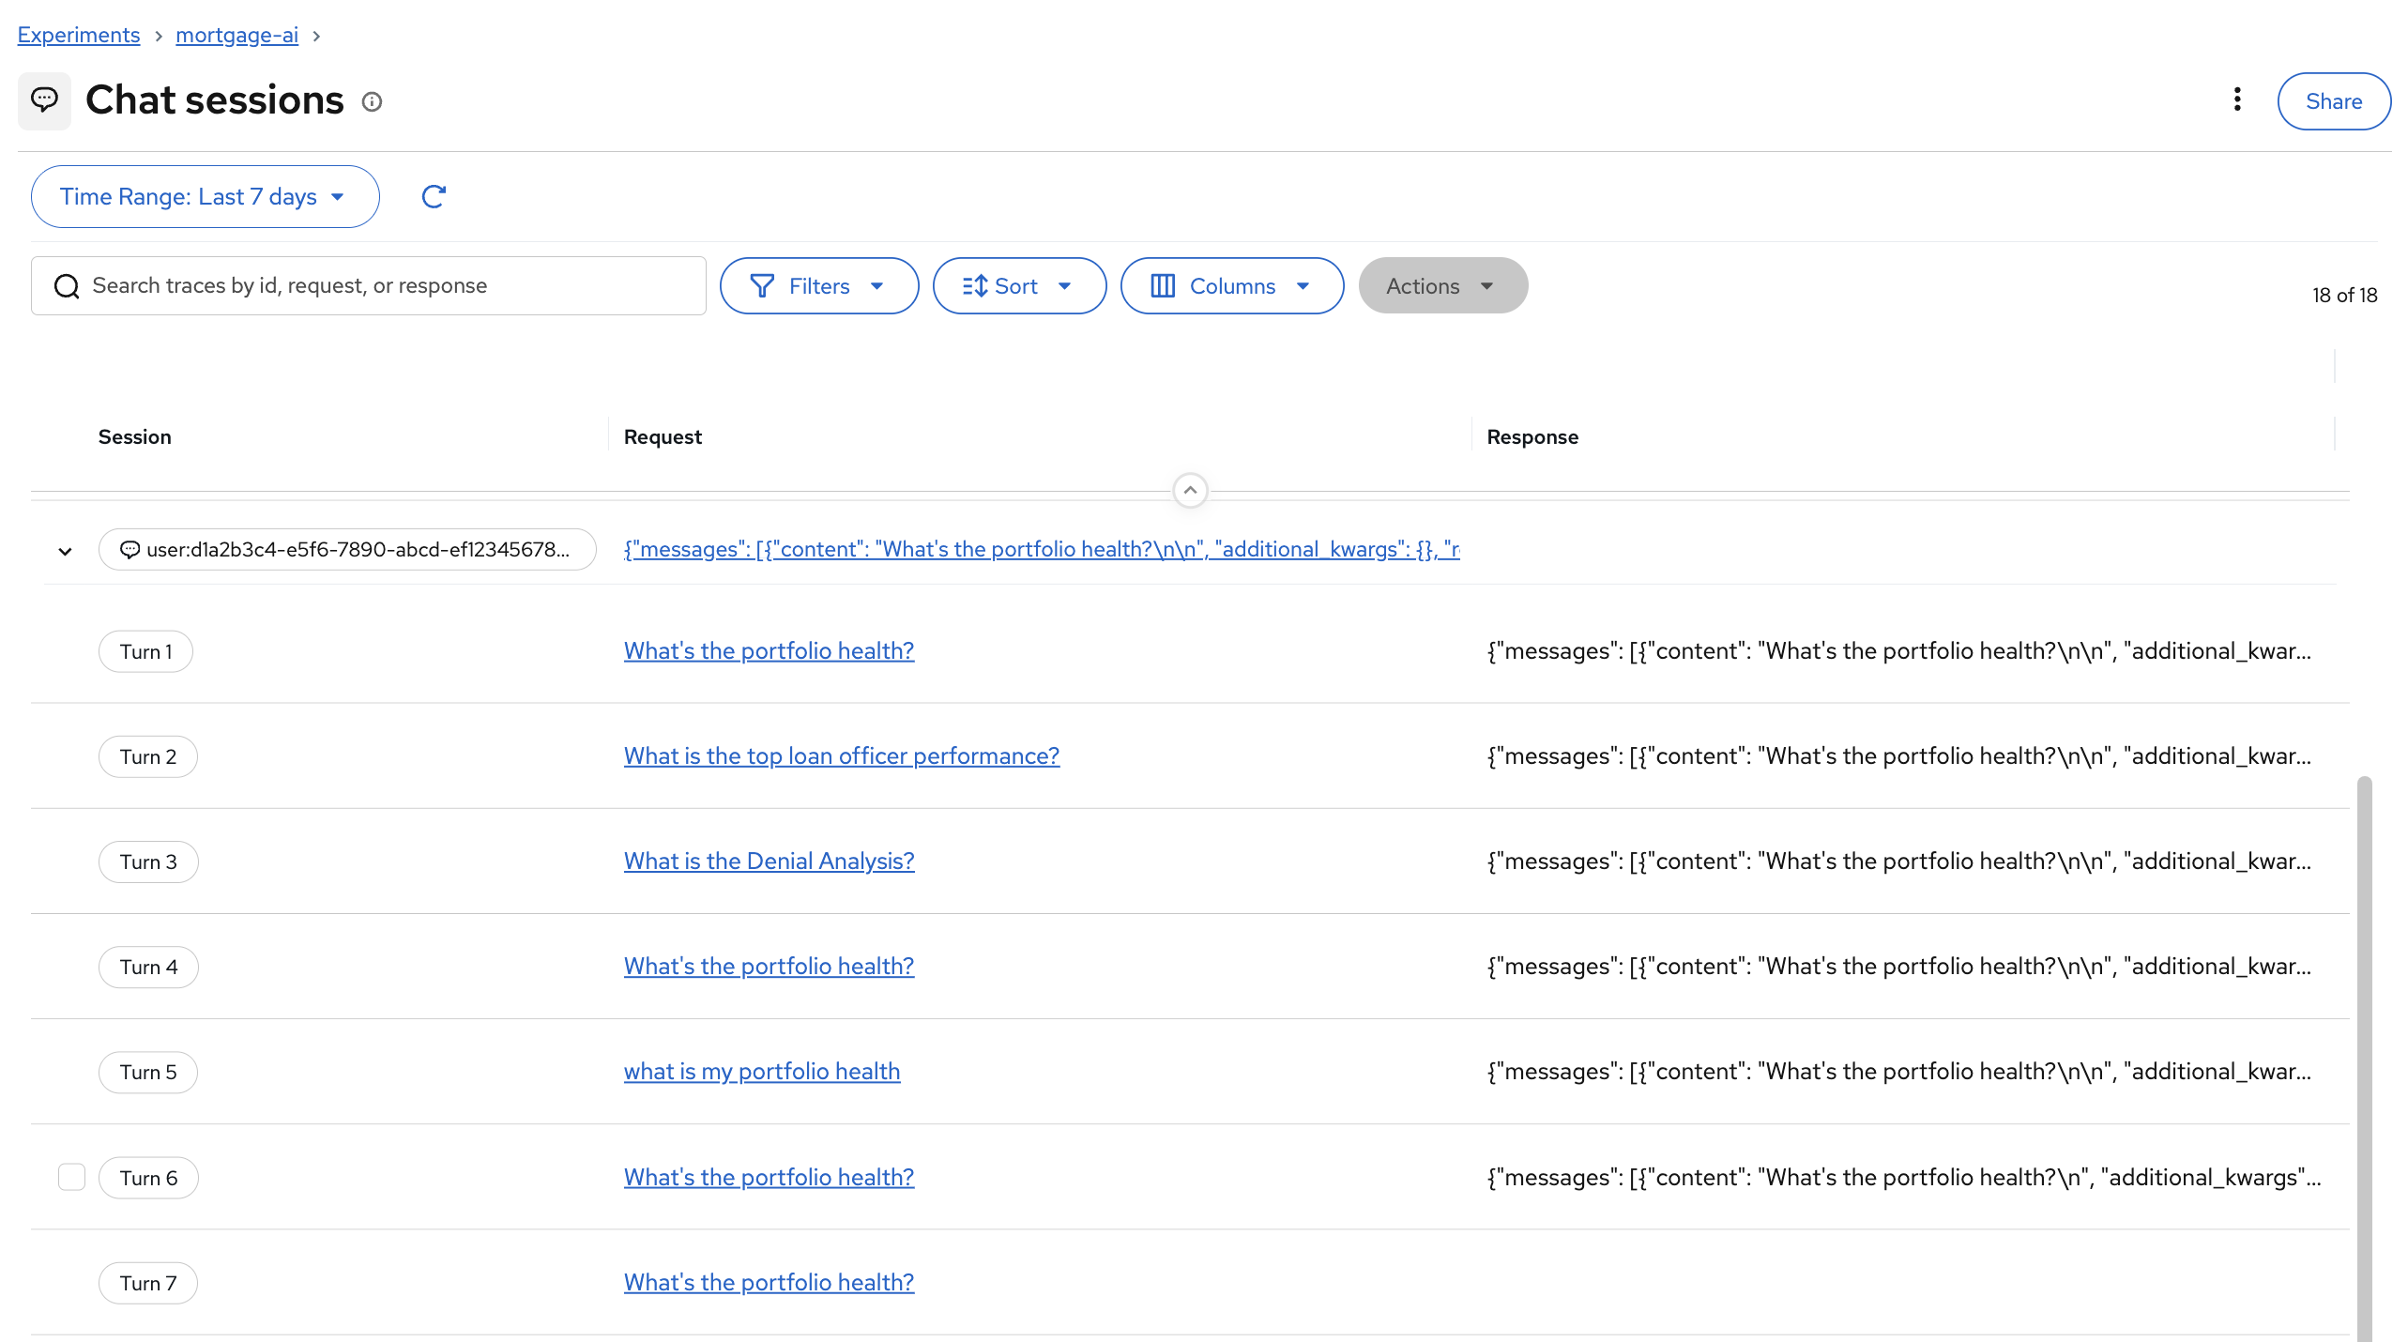The height and width of the screenshot is (1342, 2408).
Task: Open the mortgage-ai breadcrumb link
Action: [236, 35]
